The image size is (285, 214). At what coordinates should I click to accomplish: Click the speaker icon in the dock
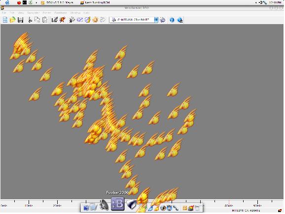coord(105,205)
